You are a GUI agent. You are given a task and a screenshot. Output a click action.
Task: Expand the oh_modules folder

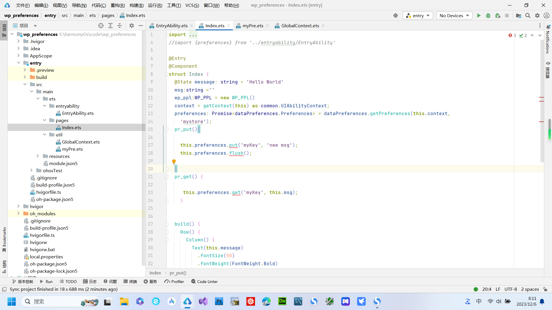coord(18,214)
